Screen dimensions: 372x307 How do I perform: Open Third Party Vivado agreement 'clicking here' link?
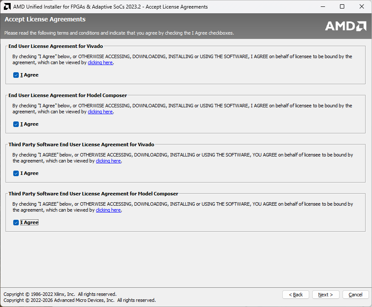(108, 161)
